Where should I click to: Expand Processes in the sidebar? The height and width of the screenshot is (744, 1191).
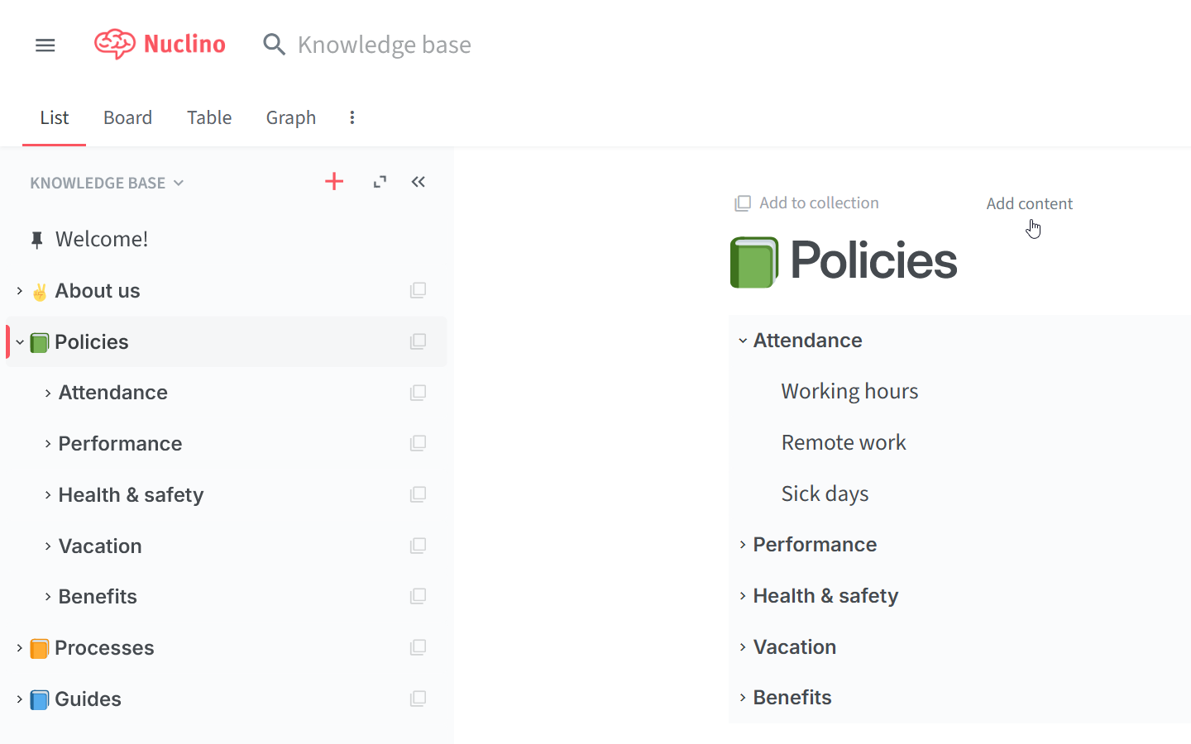20,648
